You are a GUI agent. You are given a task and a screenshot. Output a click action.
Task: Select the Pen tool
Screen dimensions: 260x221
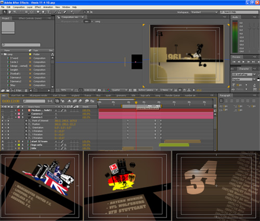tap(43, 12)
